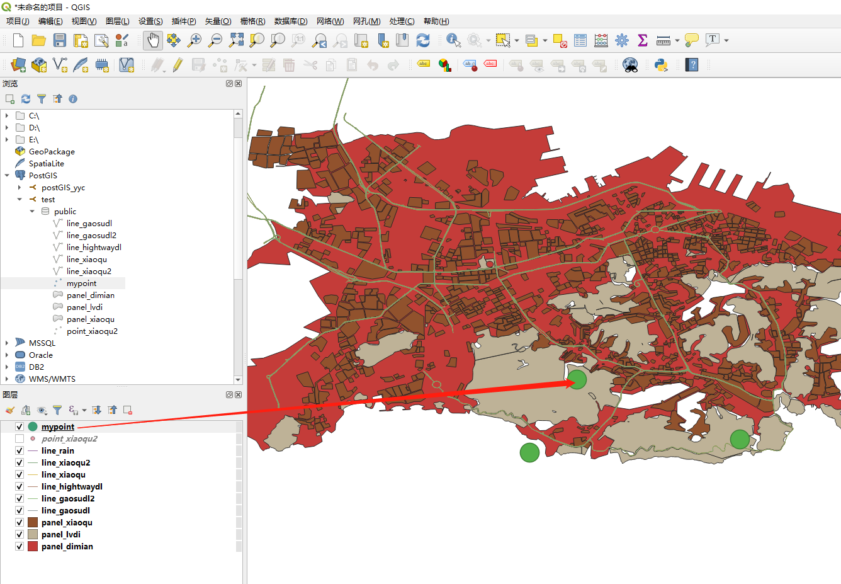Viewport: 841px width, 584px height.
Task: Click the Identify Features icon
Action: (x=452, y=40)
